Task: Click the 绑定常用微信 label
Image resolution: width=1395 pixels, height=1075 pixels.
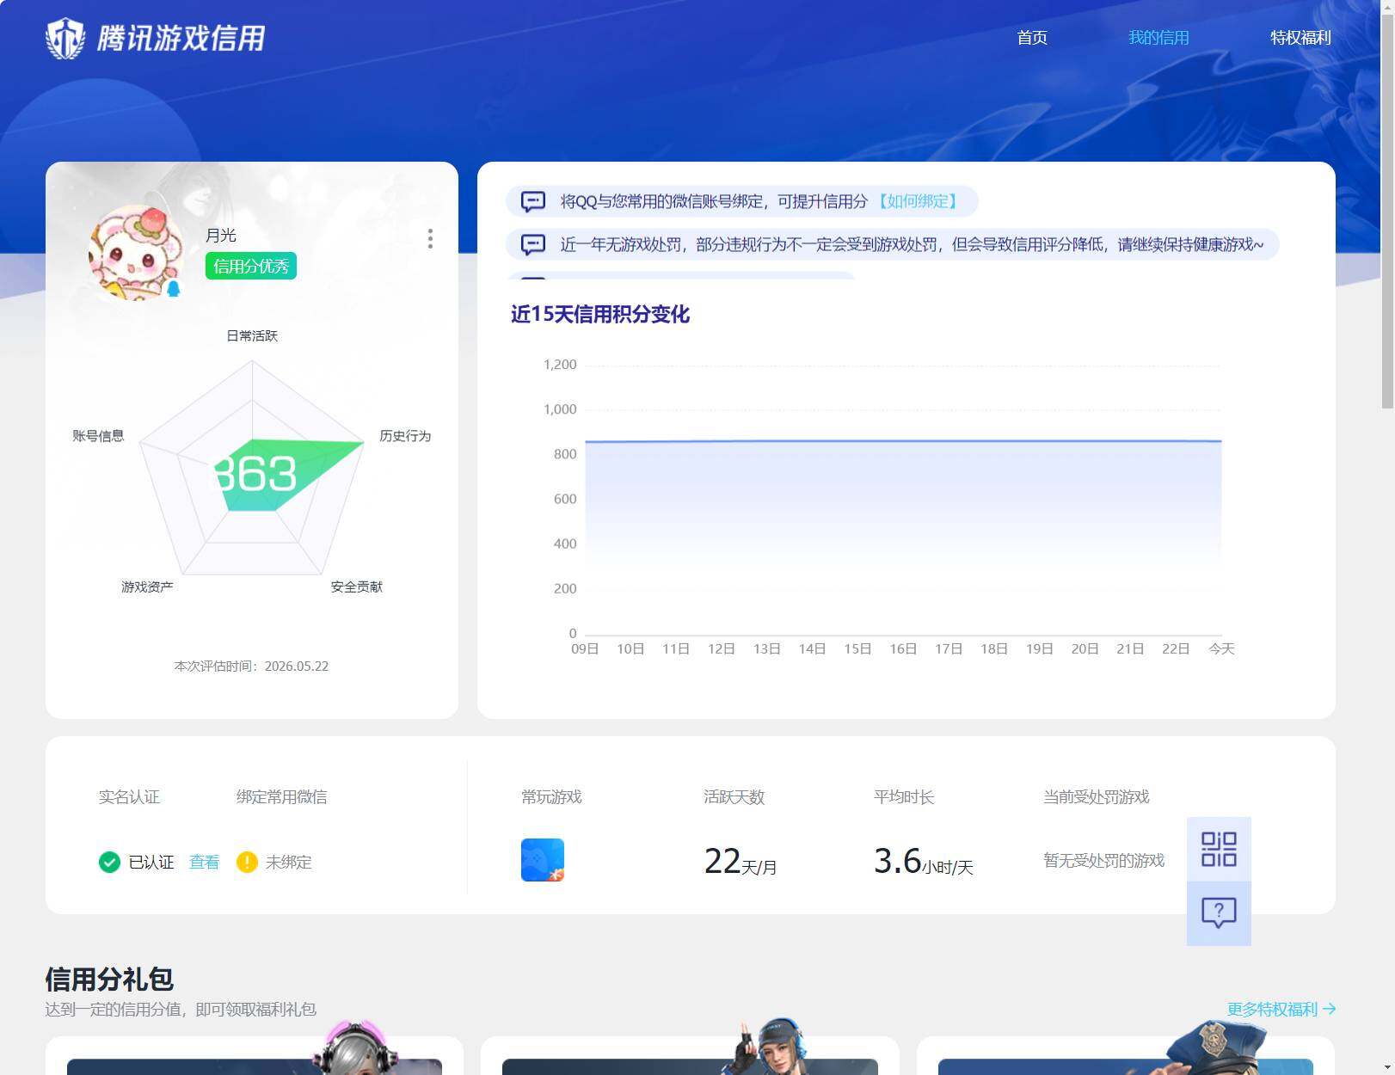Action: pos(281,797)
